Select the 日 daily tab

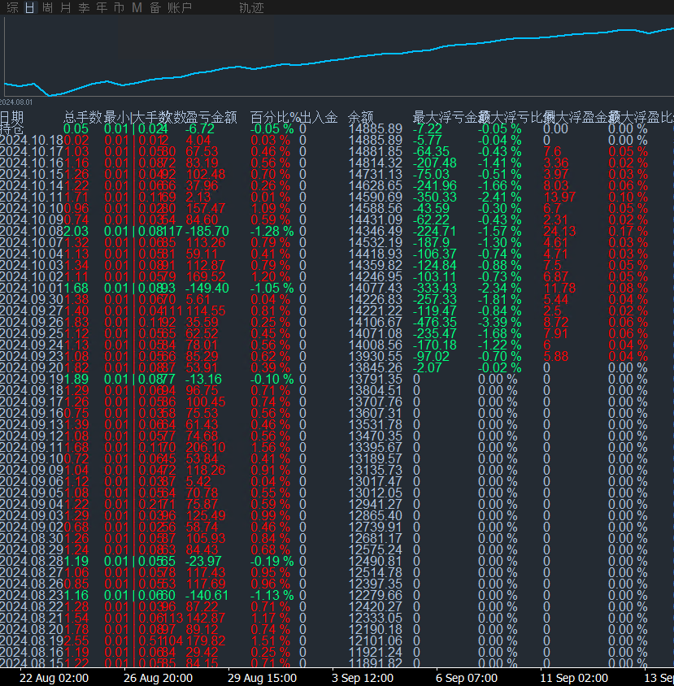click(30, 7)
